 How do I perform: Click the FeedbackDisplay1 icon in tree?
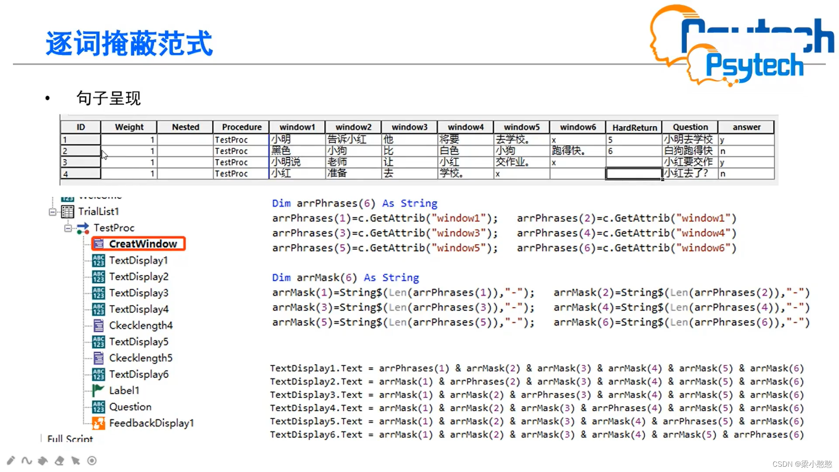98,423
